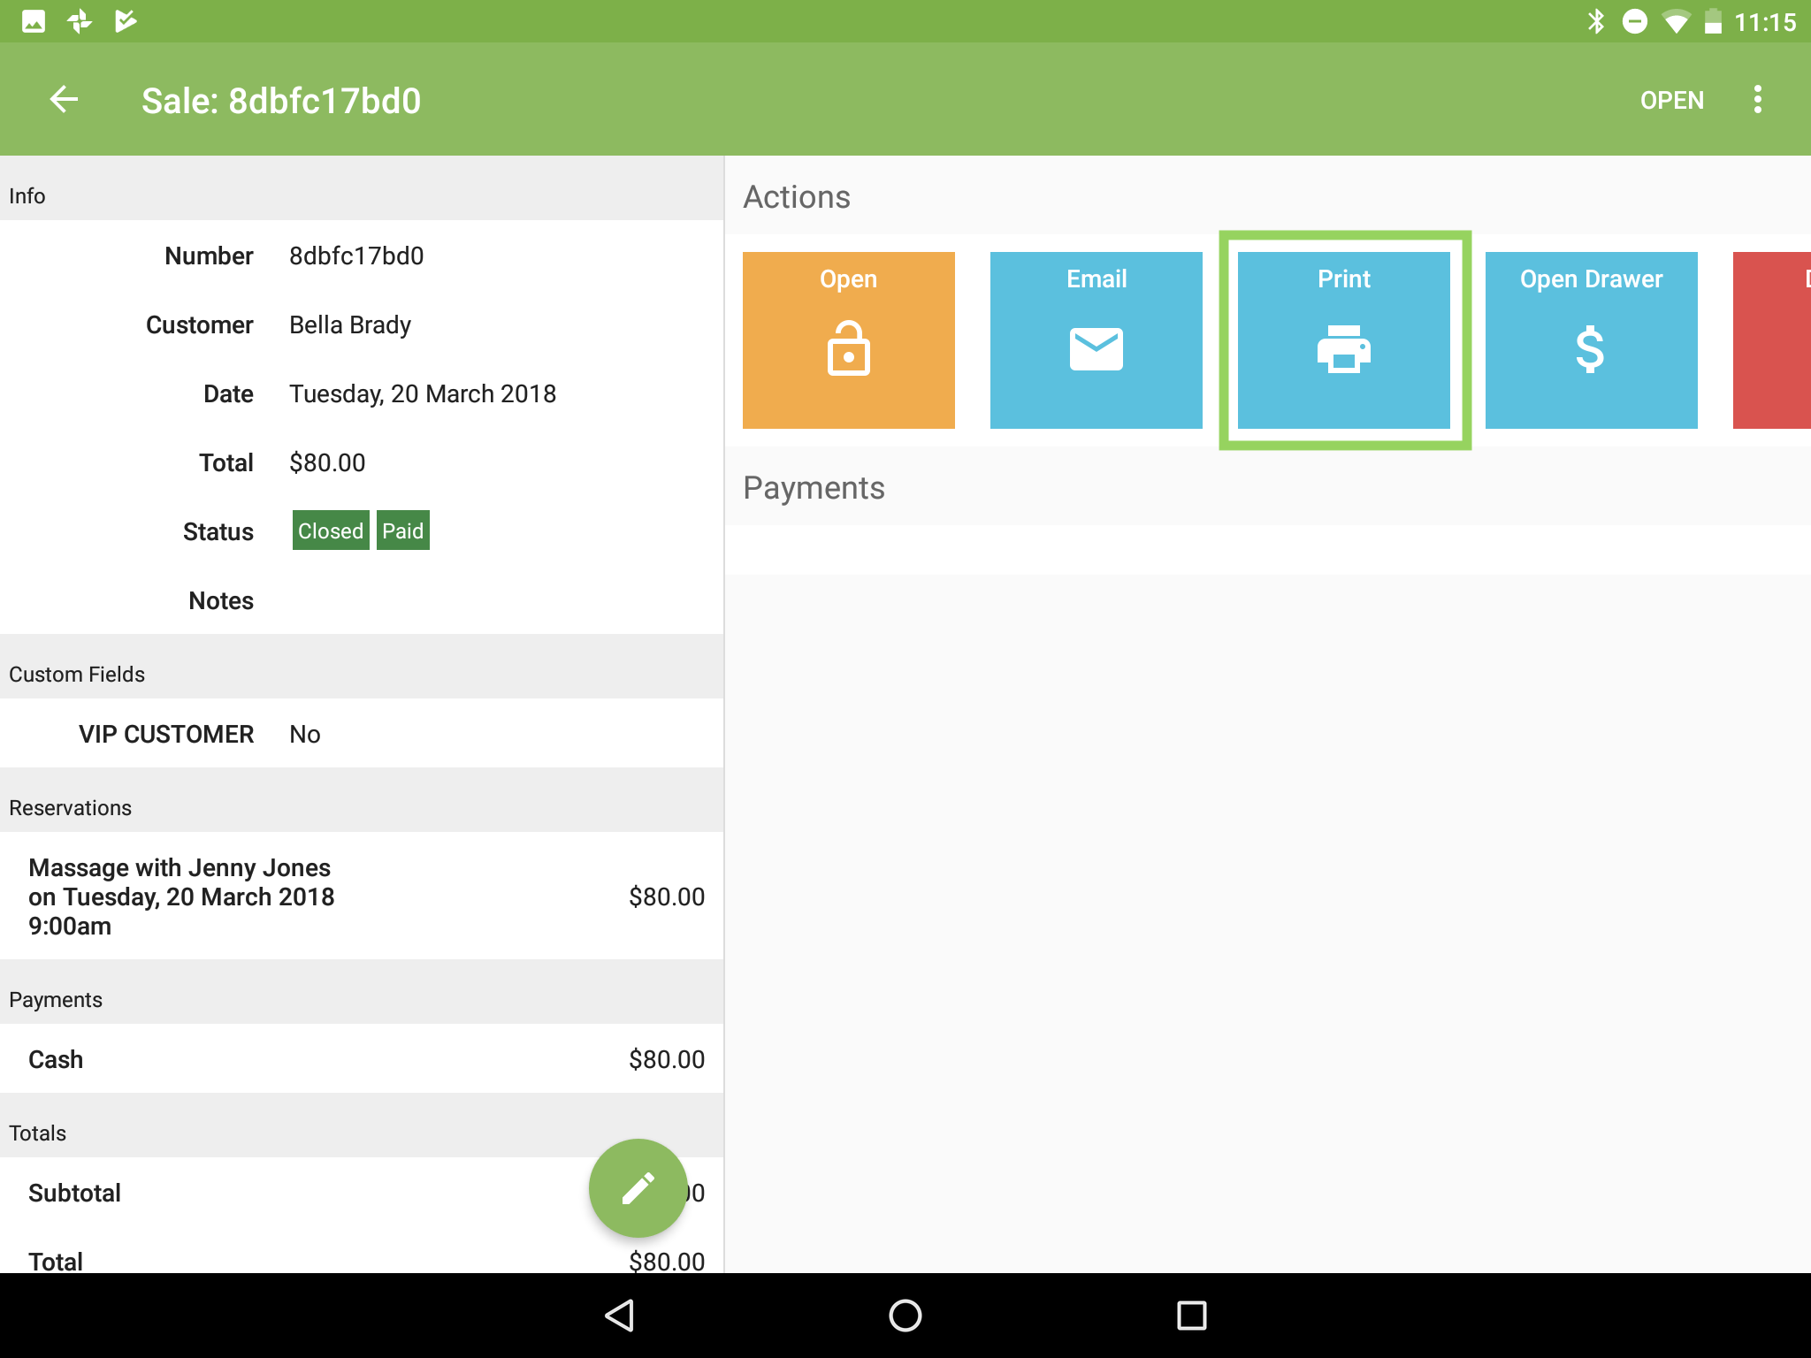Tap the Open action tile
Screen dimensions: 1811x1358
coord(848,340)
